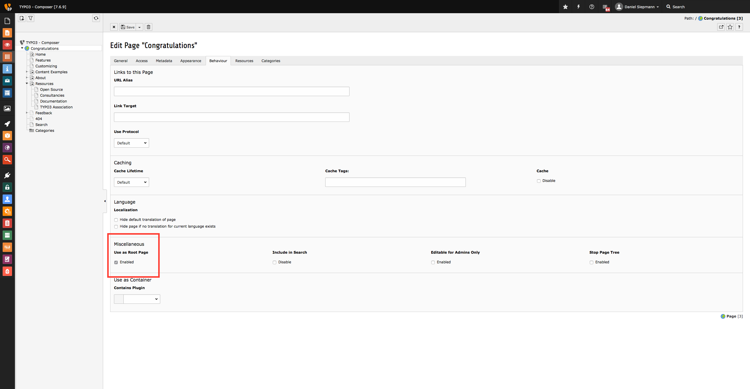Switch to the Categories tab
Image resolution: width=750 pixels, height=389 pixels.
[x=271, y=61]
